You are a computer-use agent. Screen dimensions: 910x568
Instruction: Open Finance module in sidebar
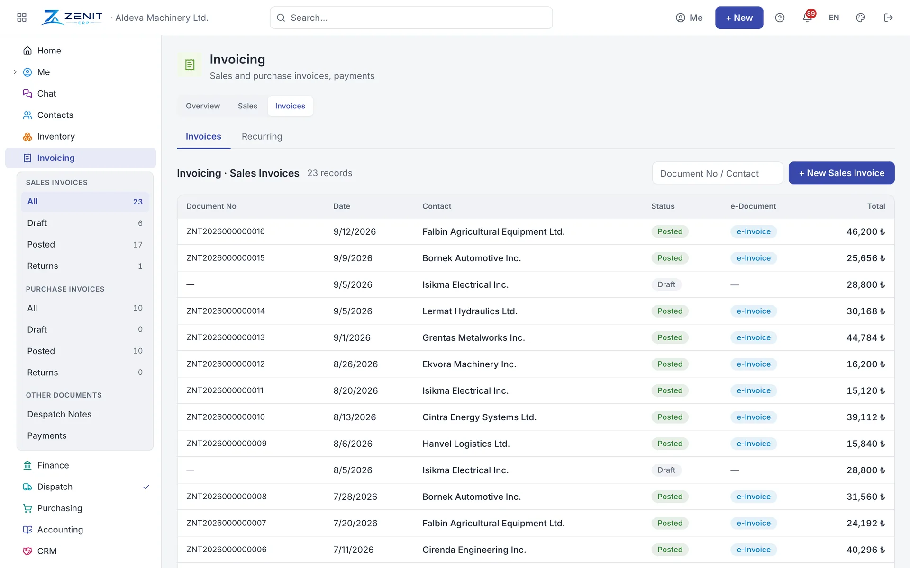[81, 465]
